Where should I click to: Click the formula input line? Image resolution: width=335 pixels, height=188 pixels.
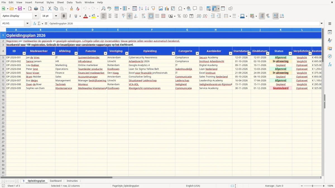(x=184, y=24)
